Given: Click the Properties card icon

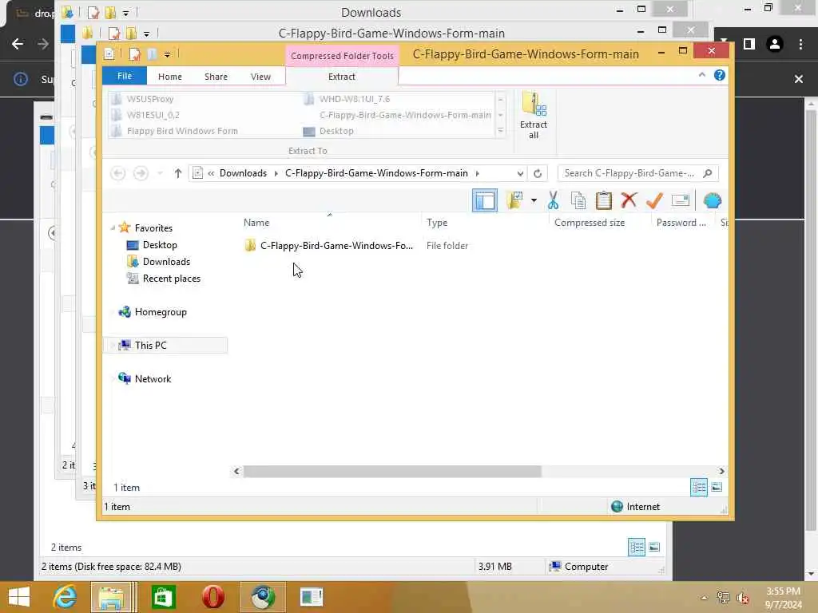Looking at the screenshot, I should (x=681, y=200).
